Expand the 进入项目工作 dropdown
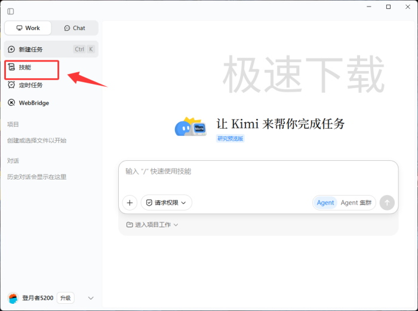This screenshot has height=311, width=418. (152, 225)
